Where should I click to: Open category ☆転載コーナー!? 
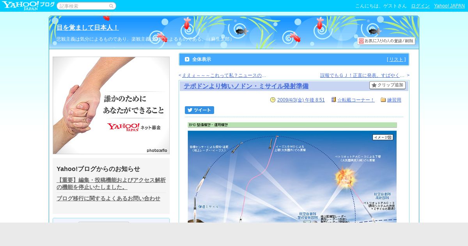click(356, 100)
